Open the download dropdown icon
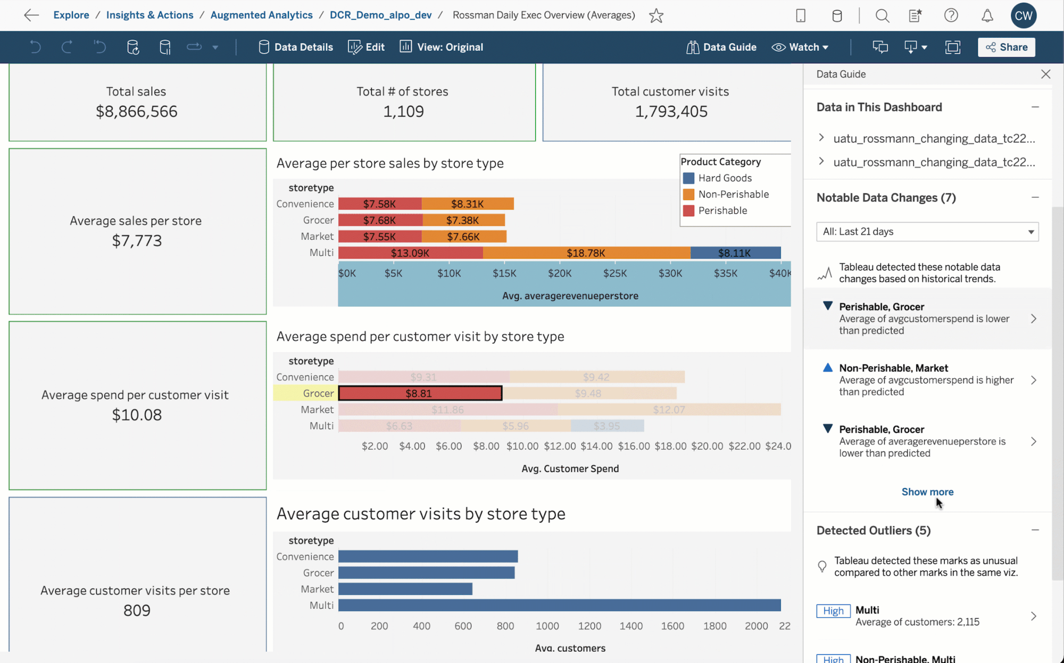 click(915, 47)
